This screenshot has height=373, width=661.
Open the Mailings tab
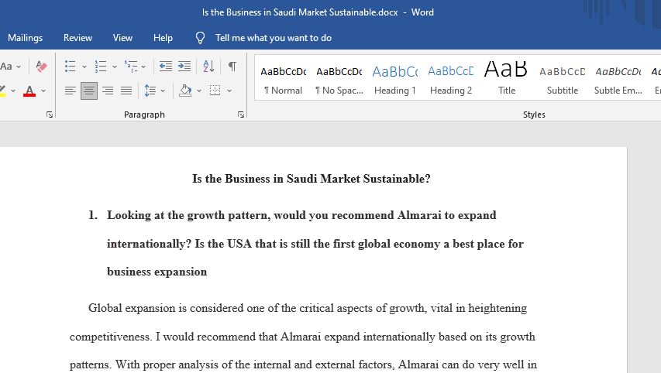coord(26,38)
